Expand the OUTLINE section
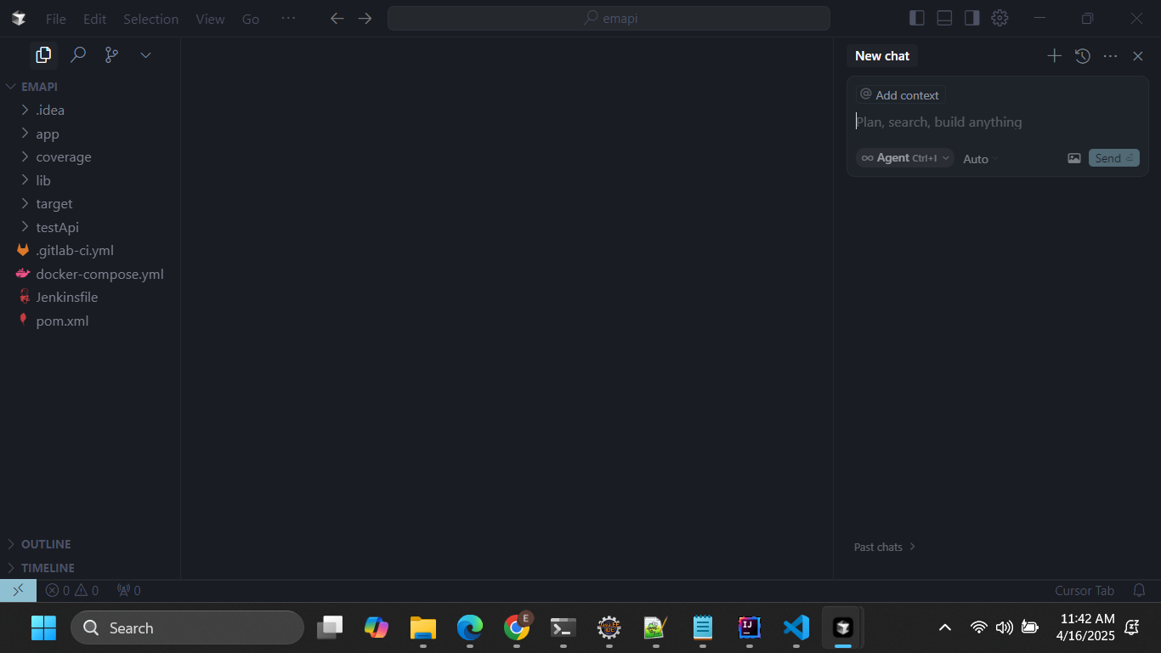This screenshot has width=1161, height=653. (90, 544)
